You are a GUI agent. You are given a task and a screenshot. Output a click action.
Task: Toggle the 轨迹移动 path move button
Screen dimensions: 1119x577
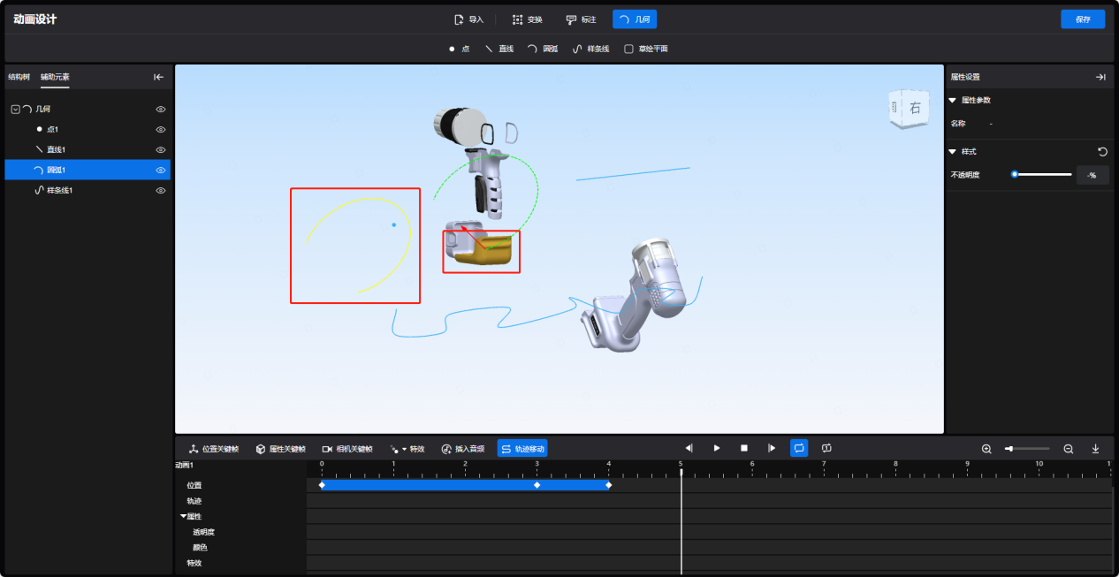[522, 449]
